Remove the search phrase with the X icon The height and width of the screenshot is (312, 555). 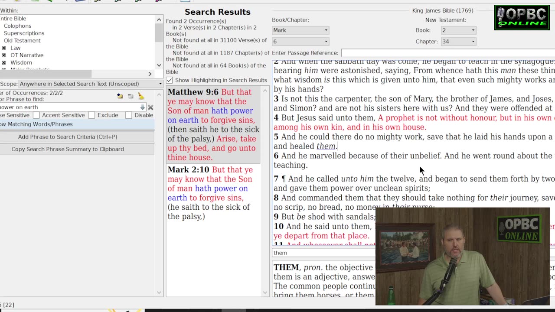point(150,107)
